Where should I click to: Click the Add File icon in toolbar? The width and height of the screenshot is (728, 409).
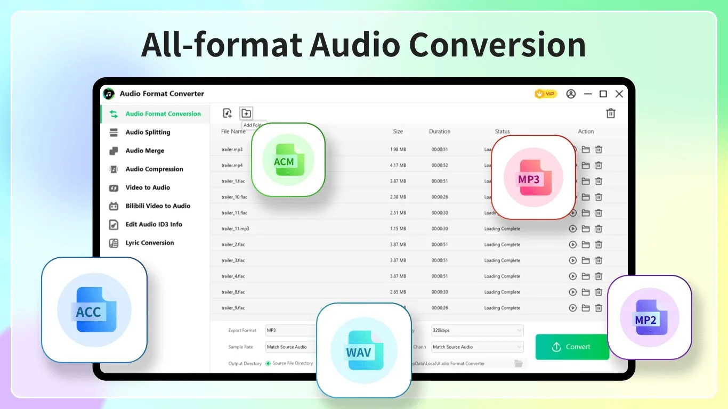coord(228,113)
